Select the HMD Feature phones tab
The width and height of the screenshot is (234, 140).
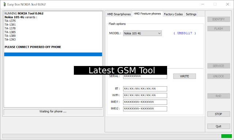click(147, 14)
